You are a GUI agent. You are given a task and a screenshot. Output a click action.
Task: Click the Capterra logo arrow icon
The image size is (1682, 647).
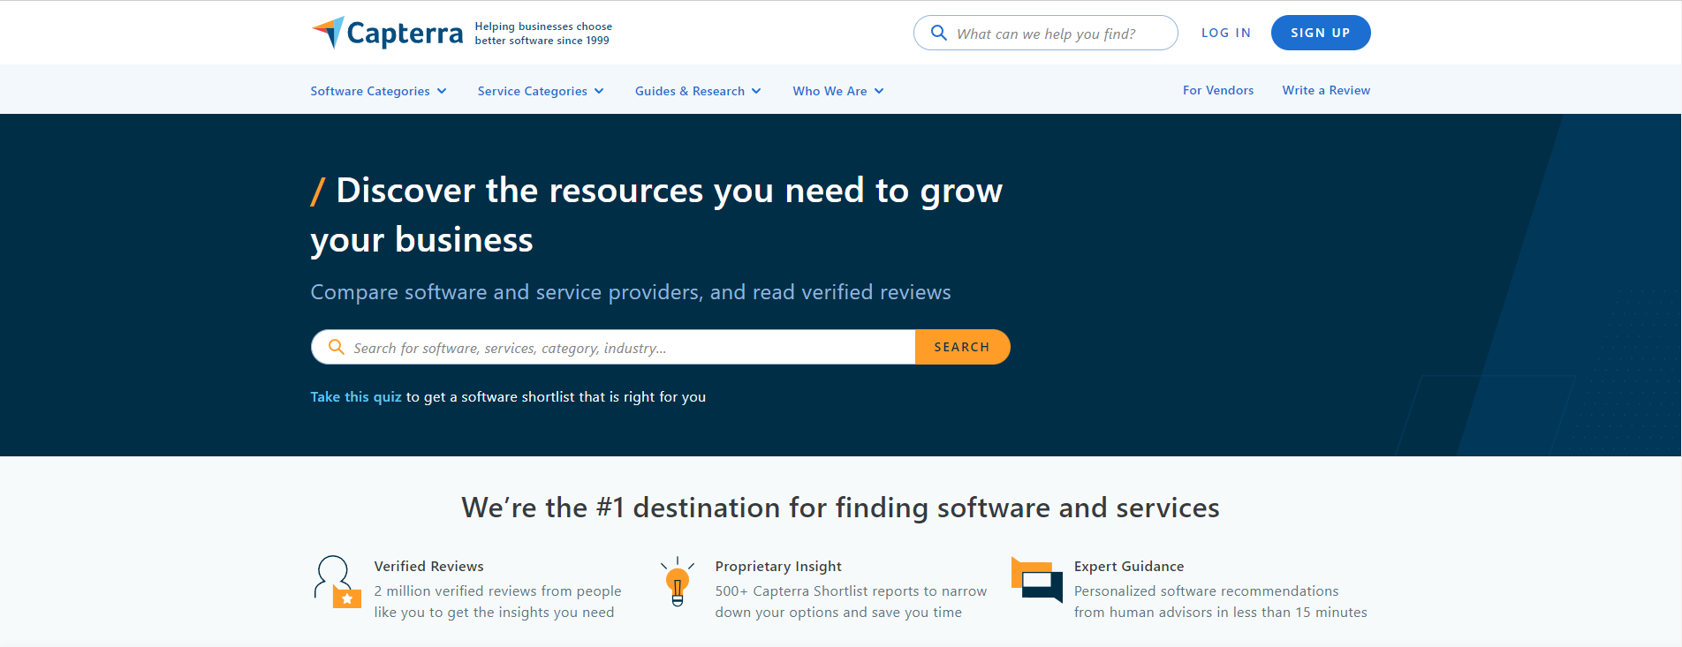pyautogui.click(x=329, y=32)
